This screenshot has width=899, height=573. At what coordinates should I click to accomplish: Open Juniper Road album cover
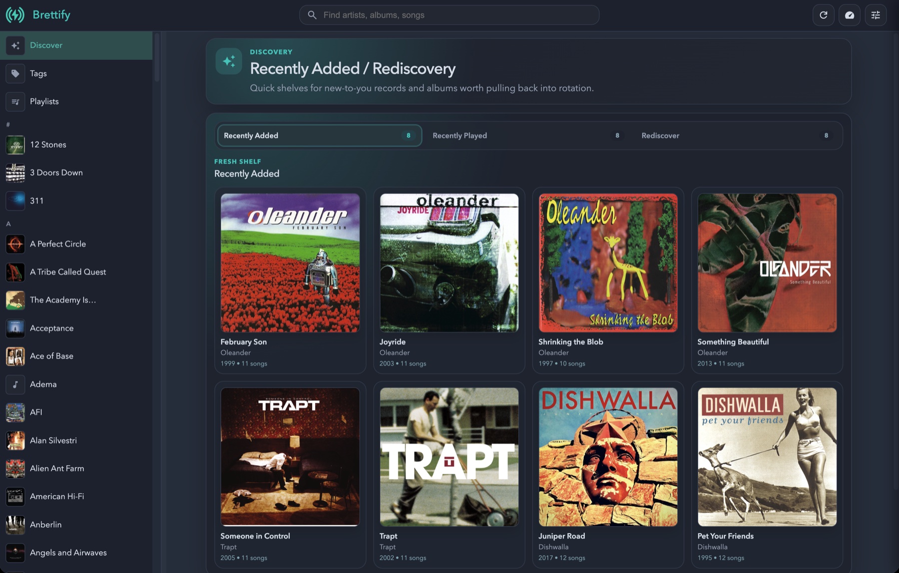[x=608, y=457]
